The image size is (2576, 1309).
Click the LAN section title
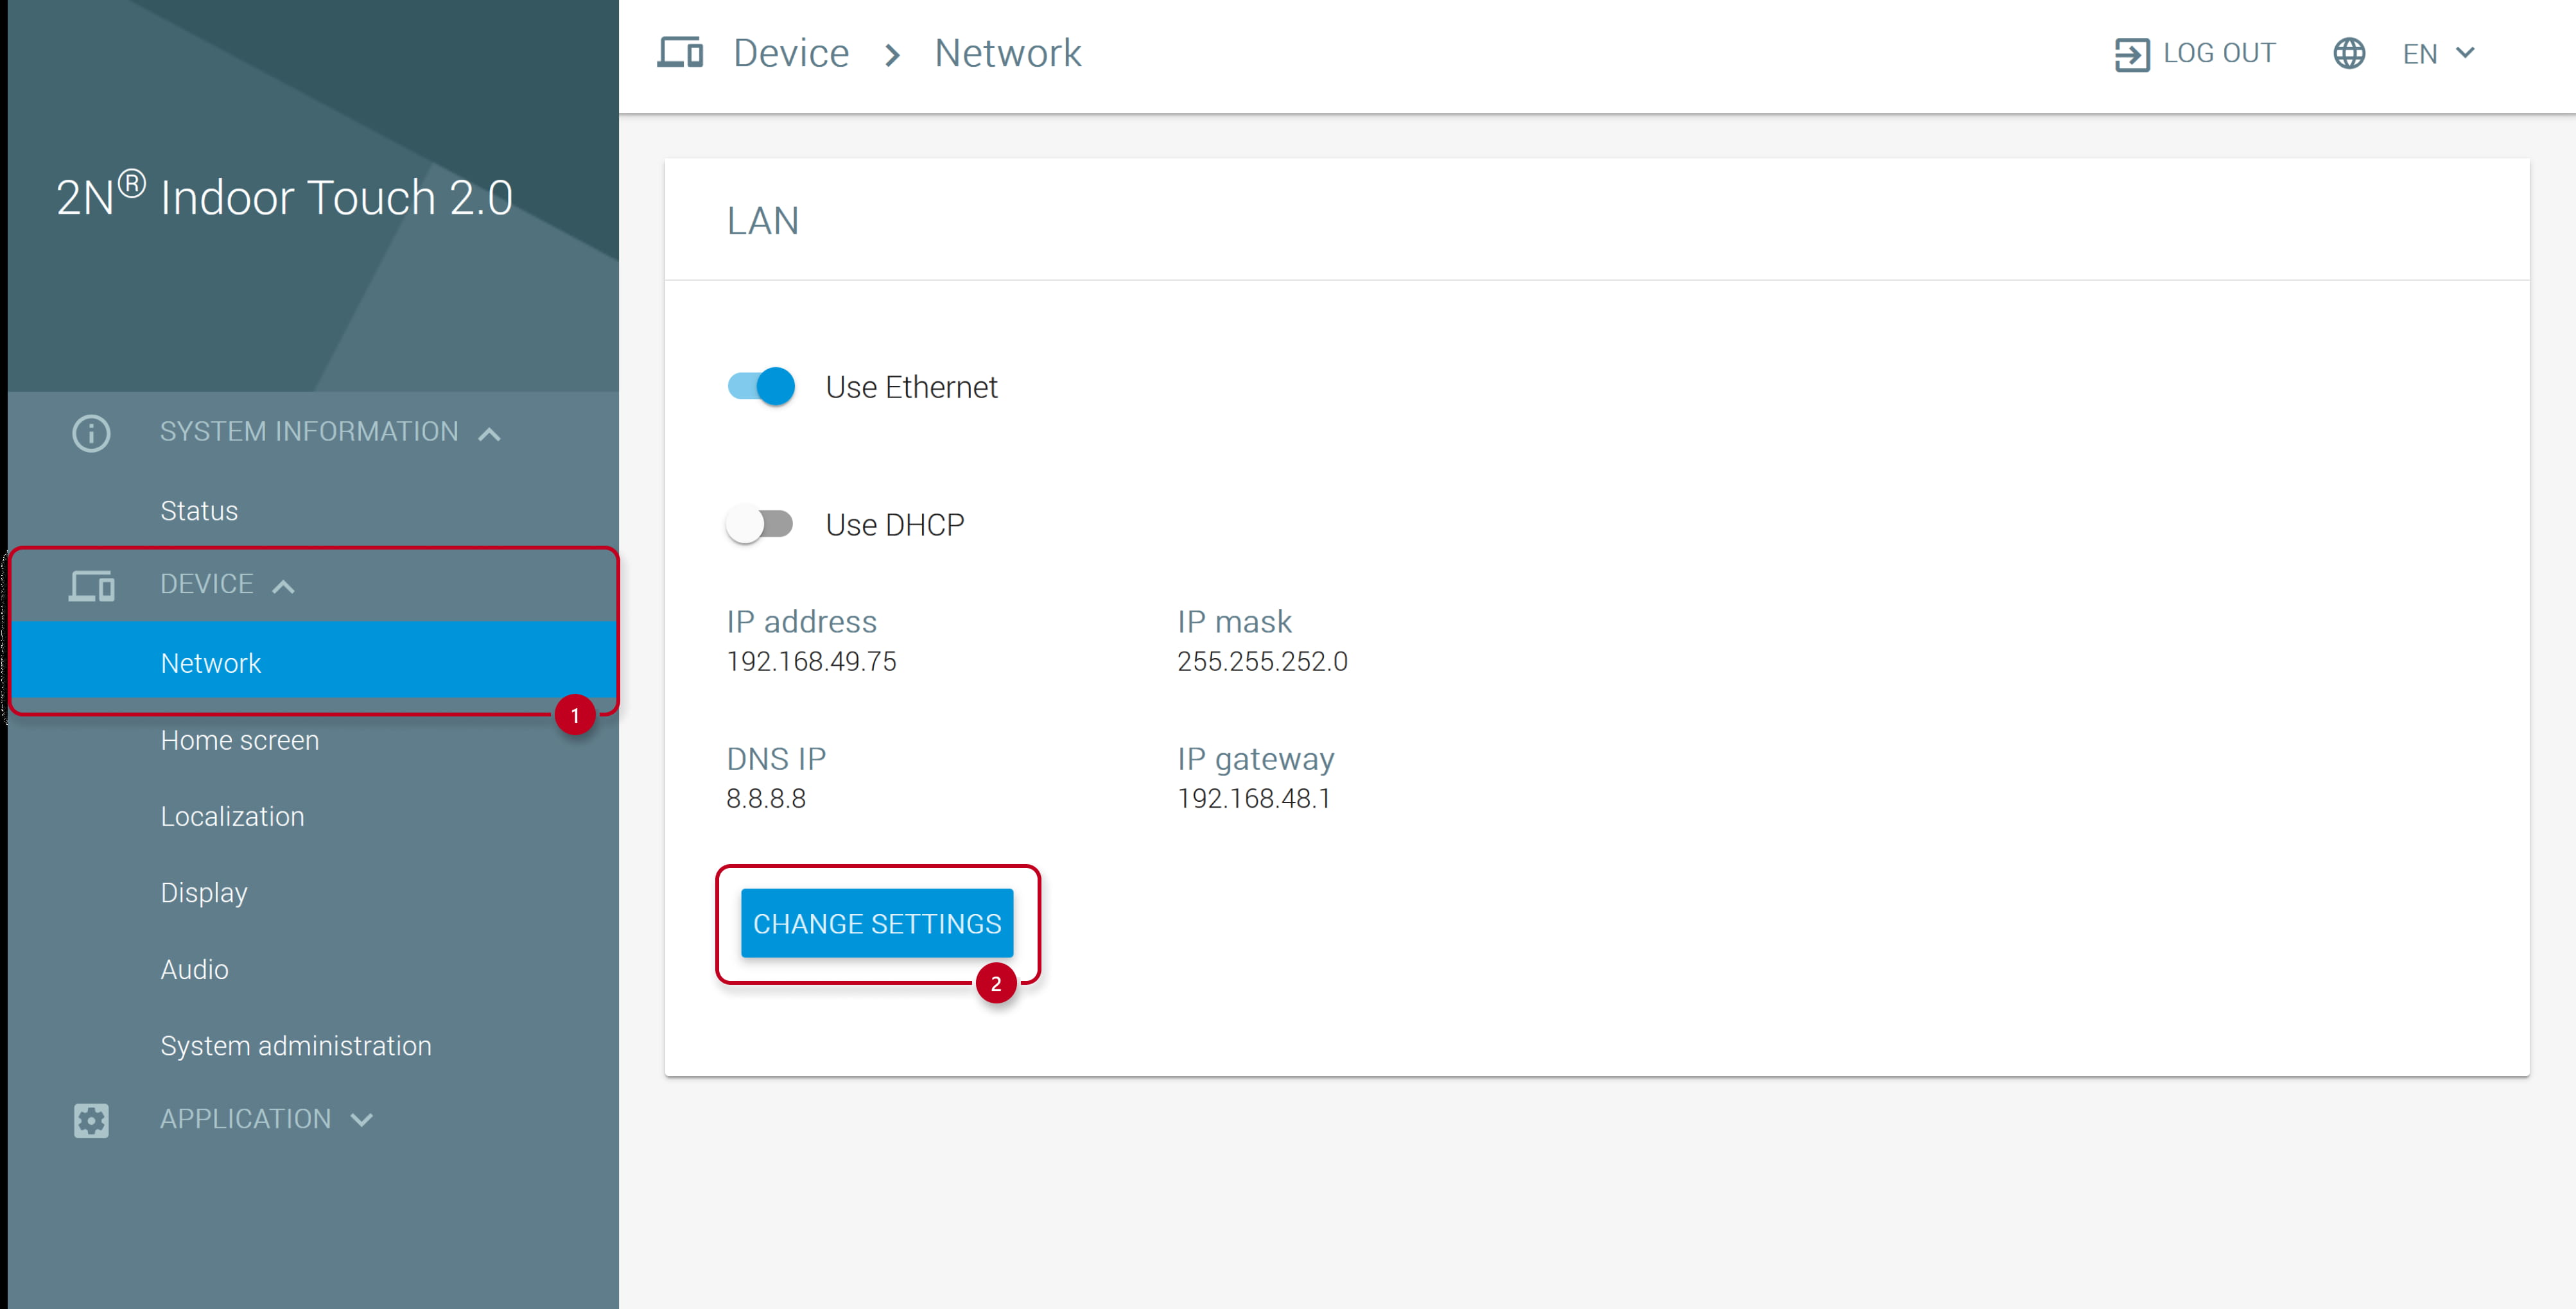coord(763,221)
